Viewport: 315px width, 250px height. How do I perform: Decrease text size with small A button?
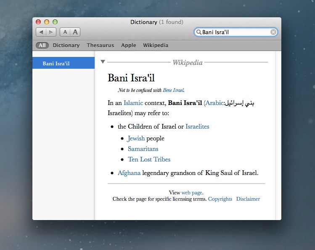65,32
